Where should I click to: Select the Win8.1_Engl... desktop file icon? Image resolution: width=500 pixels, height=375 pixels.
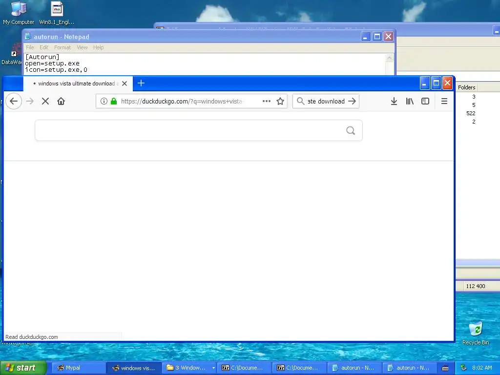point(57,13)
